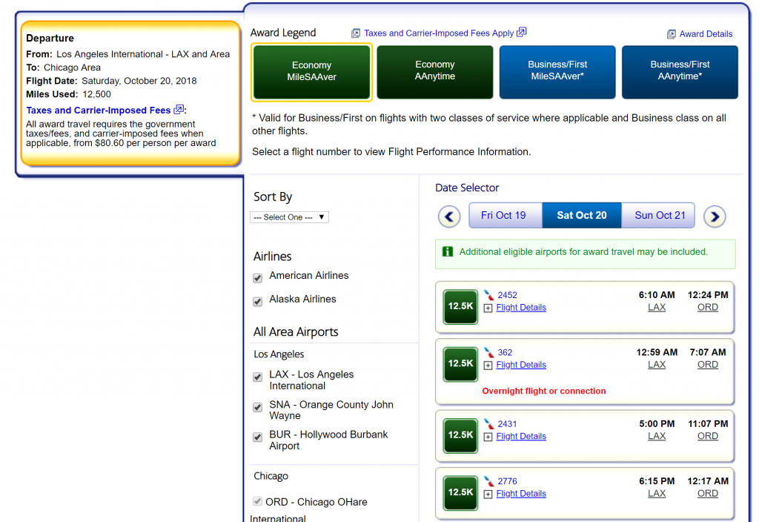Toggle American Airlines checkbox
This screenshot has height=522, width=759.
pyautogui.click(x=257, y=278)
